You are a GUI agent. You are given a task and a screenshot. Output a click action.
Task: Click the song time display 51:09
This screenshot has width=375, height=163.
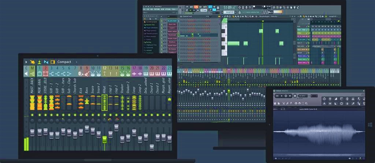230,7
